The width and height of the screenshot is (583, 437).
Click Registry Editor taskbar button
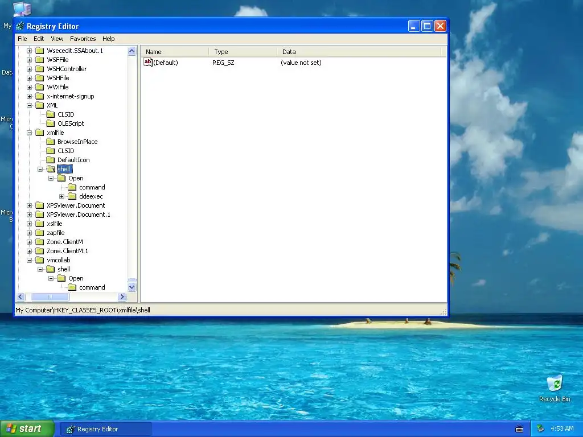tap(106, 429)
